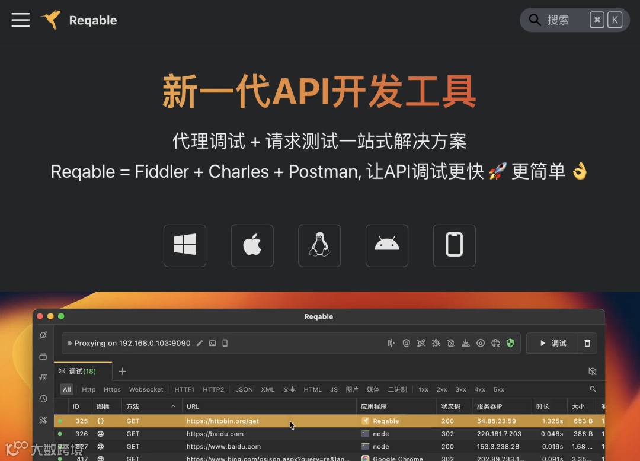Open the terminal icon beside proxy address
640x461 pixels.
(x=212, y=343)
